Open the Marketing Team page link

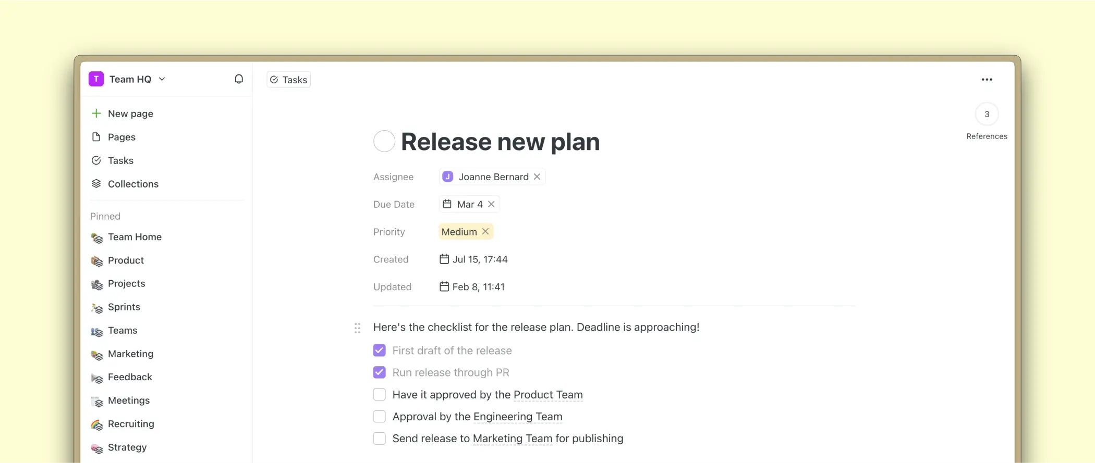click(512, 439)
